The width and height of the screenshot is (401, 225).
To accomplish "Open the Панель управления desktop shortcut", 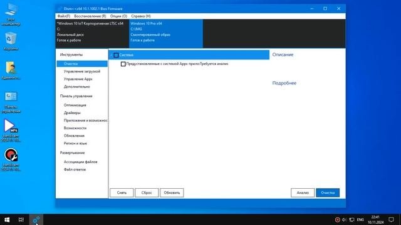I will [x=11, y=102].
